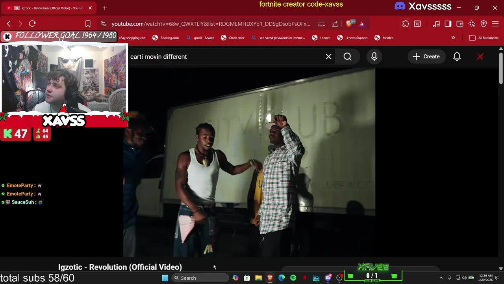The width and height of the screenshot is (504, 284).
Task: Open the Lenovo bookmark
Action: [x=321, y=38]
